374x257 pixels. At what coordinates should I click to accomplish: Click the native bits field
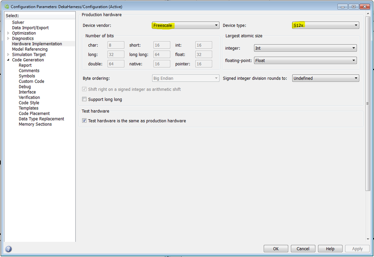(162, 64)
